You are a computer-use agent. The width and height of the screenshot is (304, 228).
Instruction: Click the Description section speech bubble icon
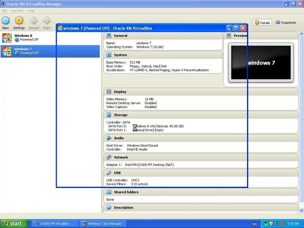(x=109, y=208)
